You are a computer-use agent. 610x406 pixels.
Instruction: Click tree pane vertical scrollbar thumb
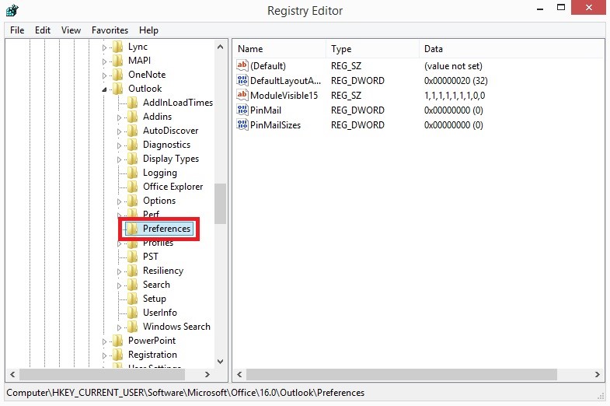tap(220, 204)
